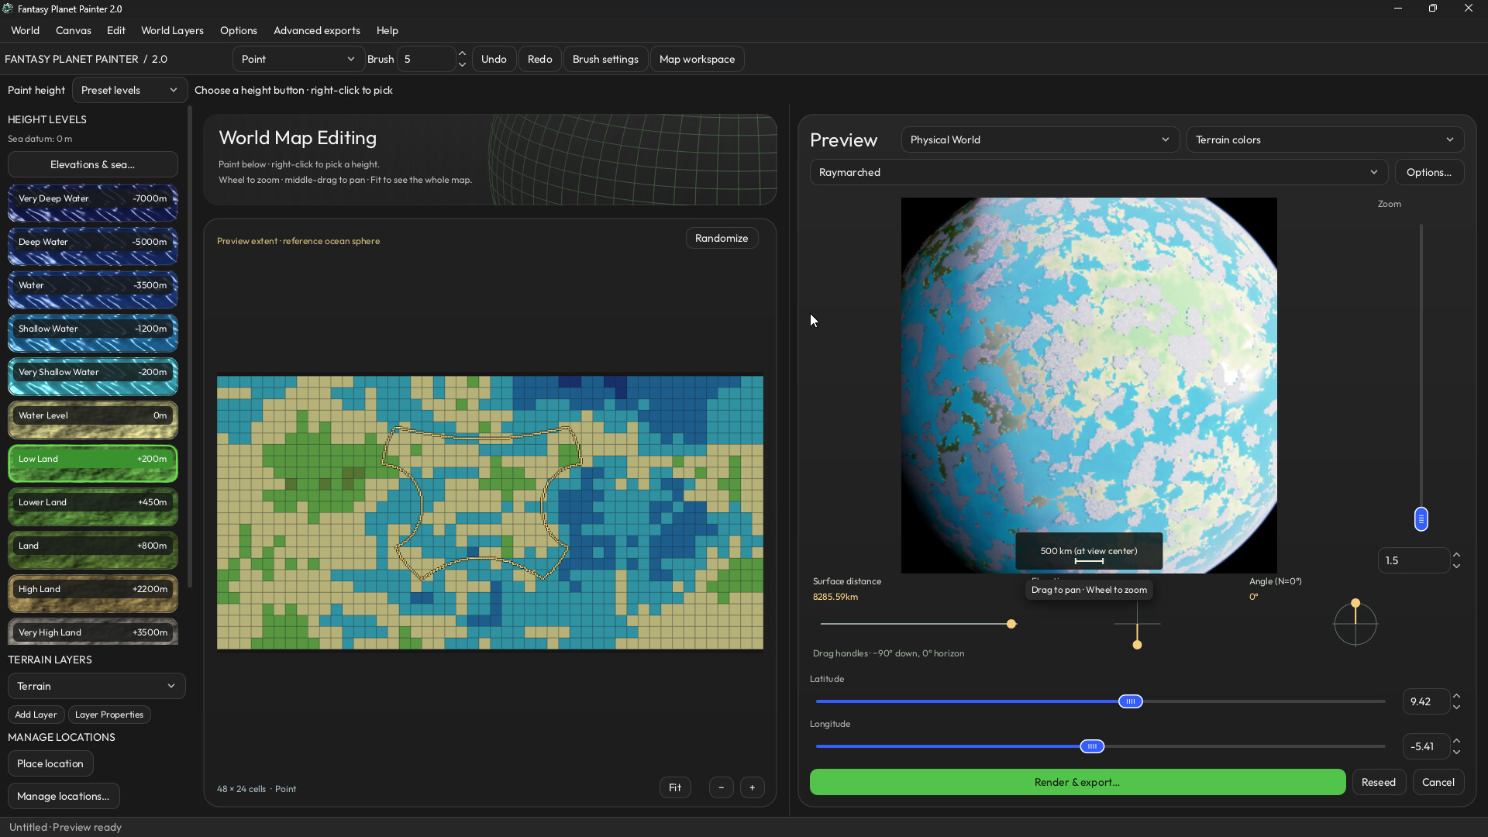
Task: Click the planet preview image
Action: coord(1089,385)
